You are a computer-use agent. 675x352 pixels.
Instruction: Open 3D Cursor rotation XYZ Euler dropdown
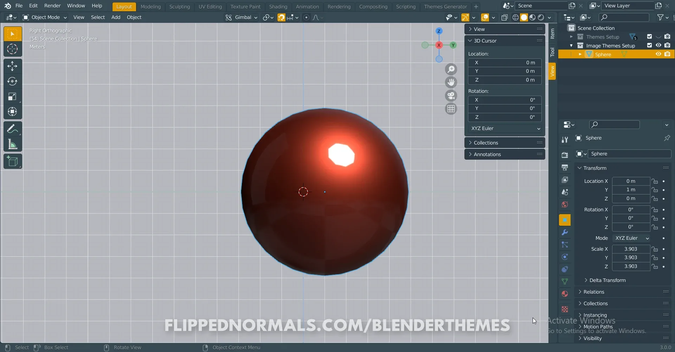[504, 129]
